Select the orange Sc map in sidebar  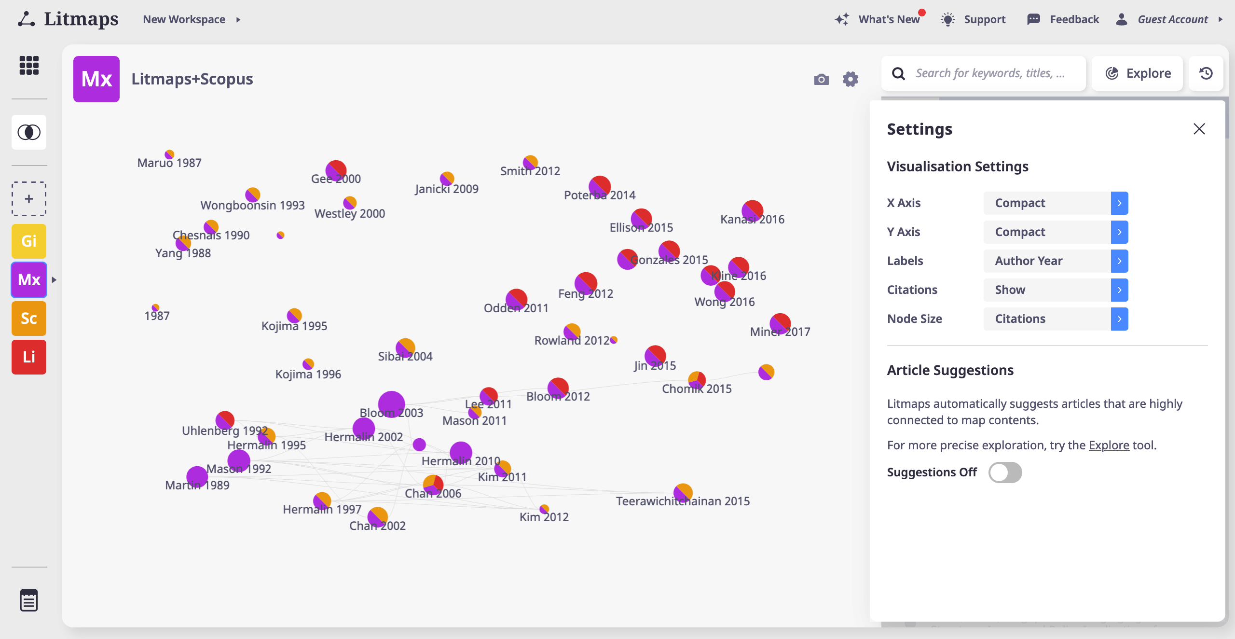28,318
